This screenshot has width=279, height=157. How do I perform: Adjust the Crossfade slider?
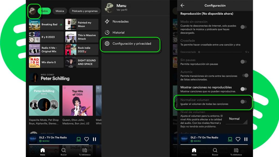220,52
